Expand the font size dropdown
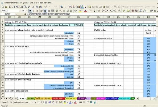Screen dimensions: 158x107 [x=26, y=11]
